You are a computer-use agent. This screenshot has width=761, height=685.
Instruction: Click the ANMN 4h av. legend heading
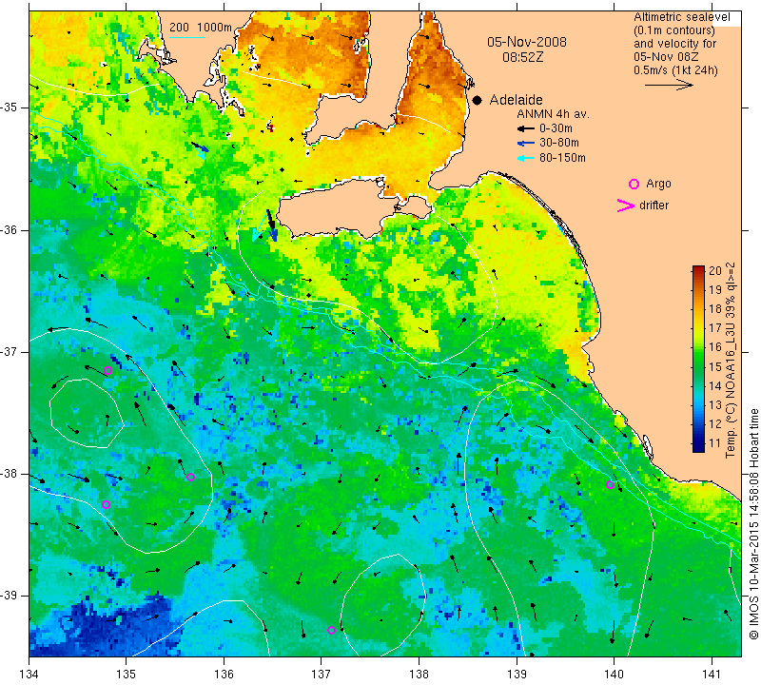pos(553,114)
